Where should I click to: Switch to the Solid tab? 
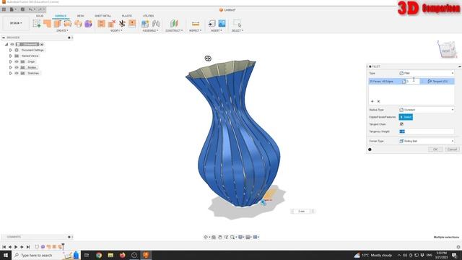point(40,16)
